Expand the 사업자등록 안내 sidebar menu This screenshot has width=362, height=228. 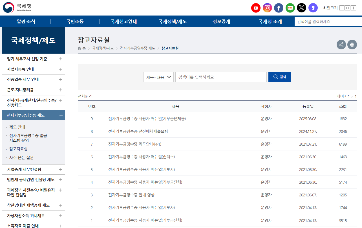pos(61,69)
